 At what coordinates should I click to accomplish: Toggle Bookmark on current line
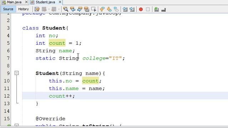pos(116,9)
